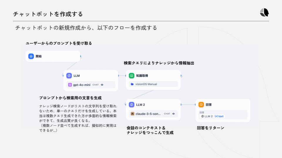282x158 pixels.
Task: Click the logo at the slide corner
Action: 264,12
